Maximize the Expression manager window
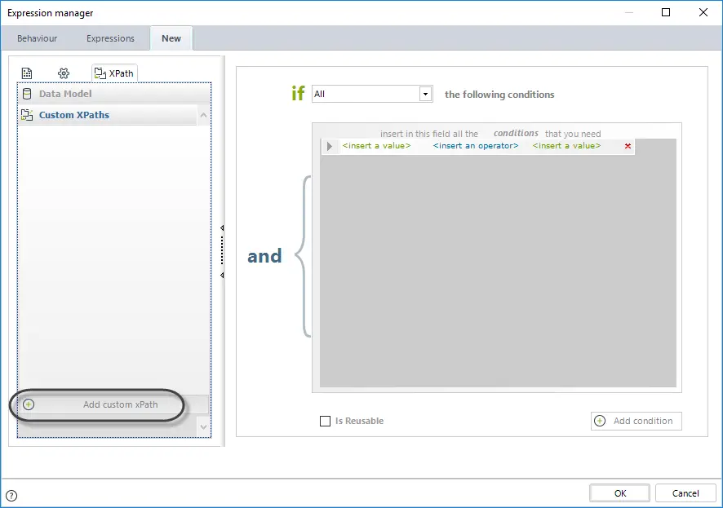The height and width of the screenshot is (508, 723). [666, 12]
